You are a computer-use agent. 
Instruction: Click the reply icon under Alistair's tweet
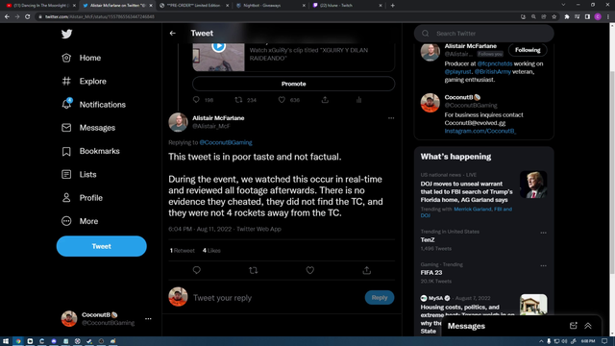coord(196,270)
